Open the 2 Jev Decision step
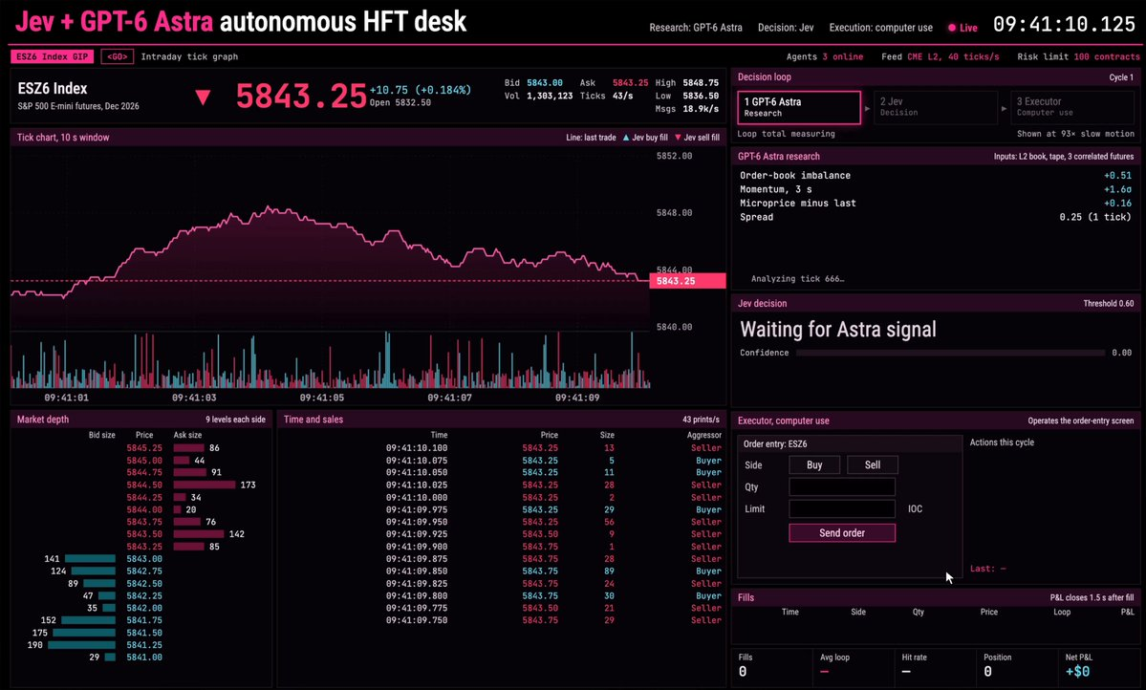This screenshot has width=1146, height=690. tap(936, 107)
